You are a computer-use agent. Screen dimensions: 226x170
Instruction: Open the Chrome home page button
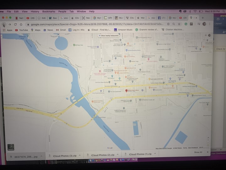click(x=21, y=25)
